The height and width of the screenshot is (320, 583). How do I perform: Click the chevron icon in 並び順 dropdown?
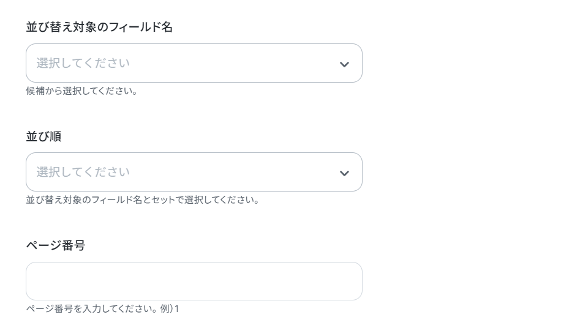344,173
